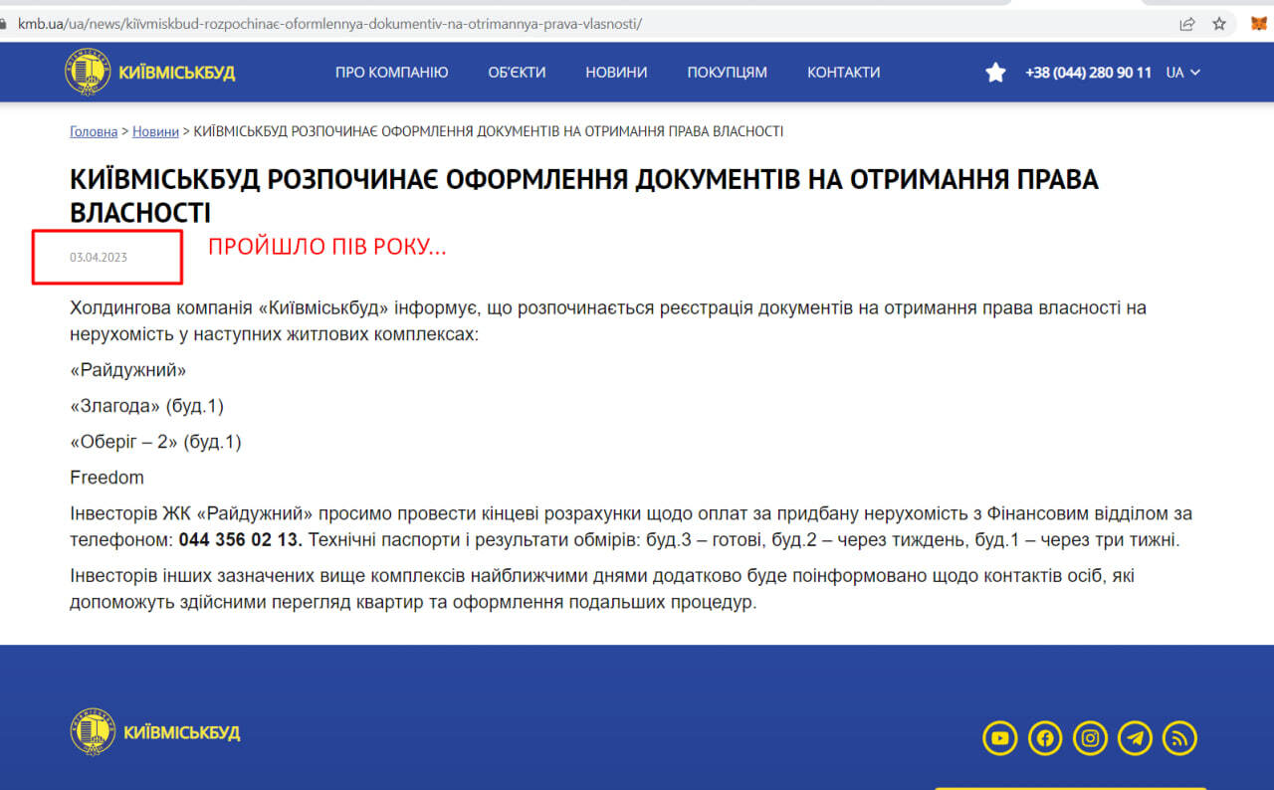The height and width of the screenshot is (790, 1274).
Task: Click the «Райдужний» list line
Action: (x=128, y=370)
